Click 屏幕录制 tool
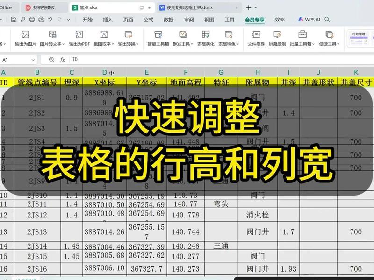 tap(277, 39)
